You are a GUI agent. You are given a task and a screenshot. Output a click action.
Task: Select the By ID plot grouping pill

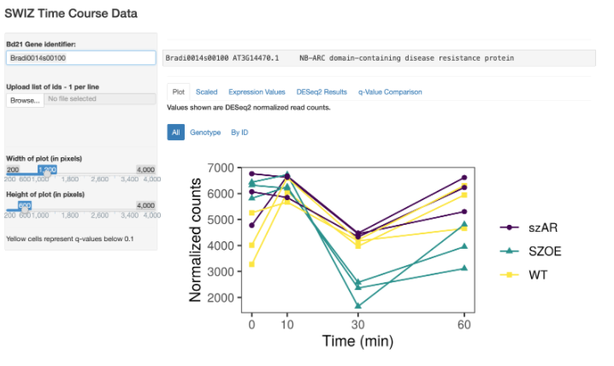pyautogui.click(x=239, y=133)
